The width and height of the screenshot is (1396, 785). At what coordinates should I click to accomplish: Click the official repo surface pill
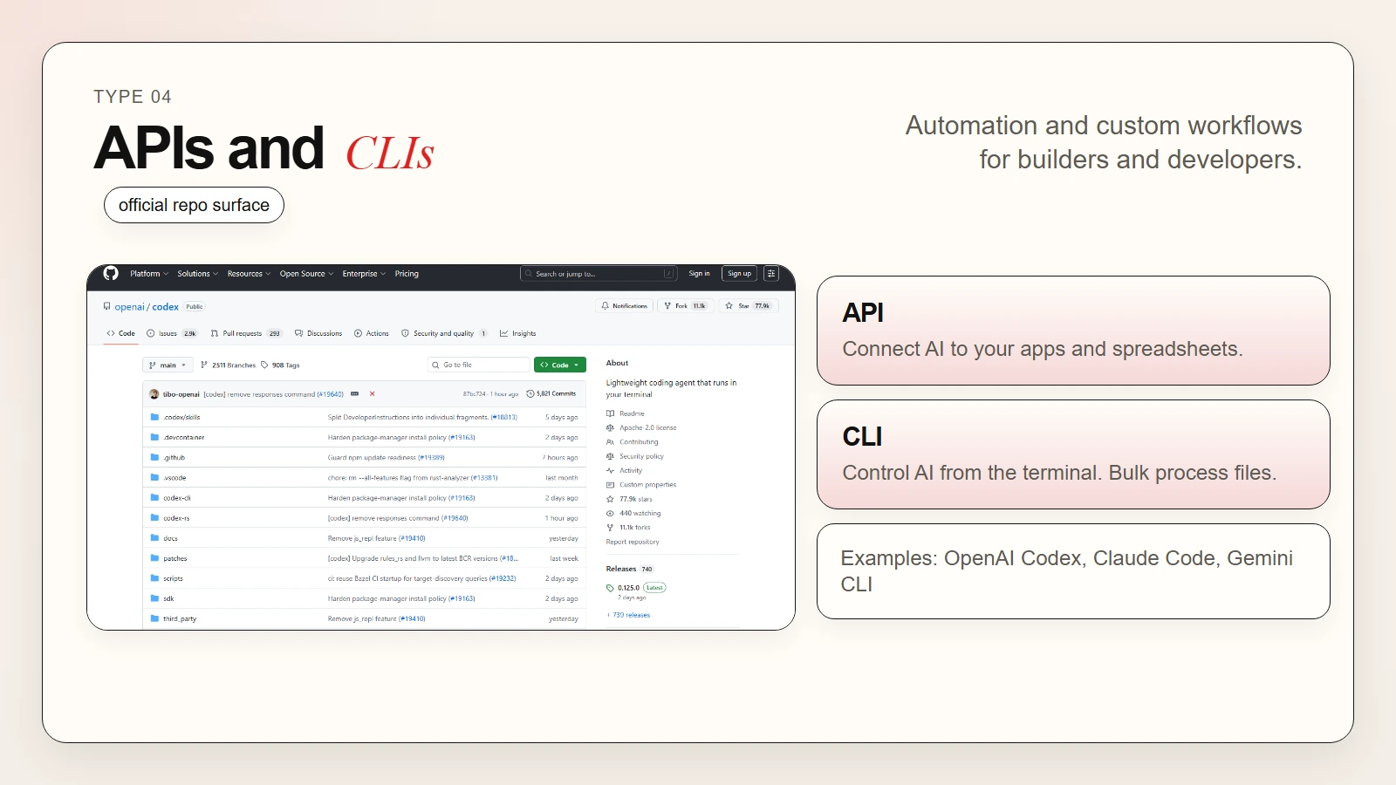(194, 205)
